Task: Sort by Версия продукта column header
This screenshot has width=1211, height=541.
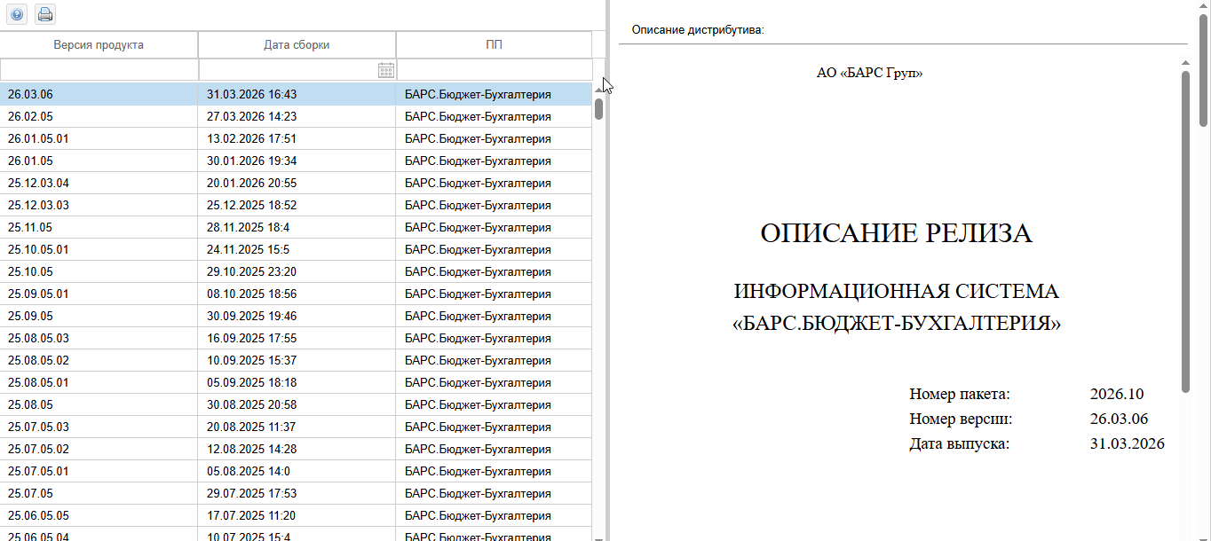Action: click(99, 45)
